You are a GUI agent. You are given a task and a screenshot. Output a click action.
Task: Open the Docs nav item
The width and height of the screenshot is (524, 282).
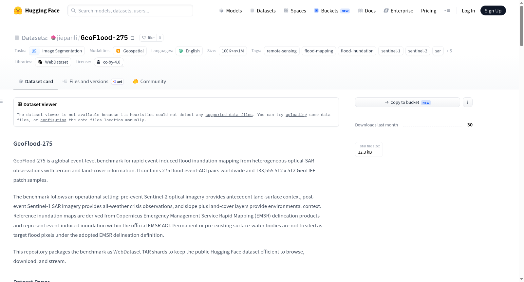pyautogui.click(x=367, y=10)
